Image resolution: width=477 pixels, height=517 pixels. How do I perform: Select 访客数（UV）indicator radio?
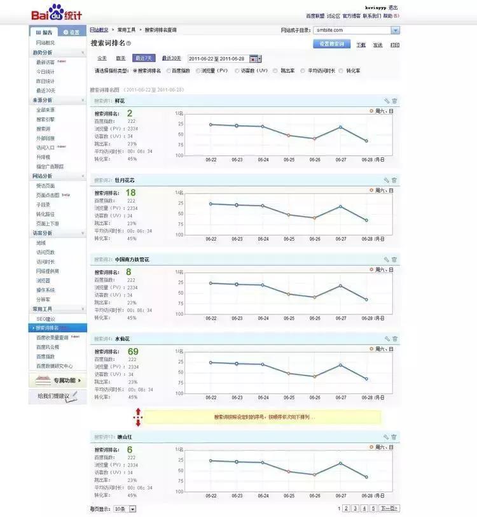(x=237, y=71)
